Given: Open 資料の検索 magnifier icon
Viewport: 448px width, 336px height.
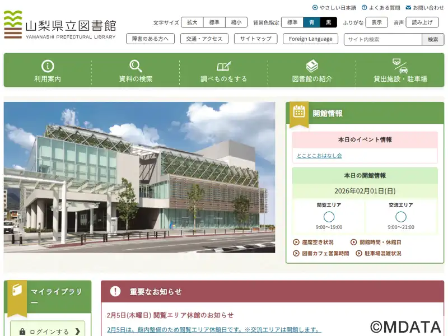Looking at the screenshot, I should point(136,66).
